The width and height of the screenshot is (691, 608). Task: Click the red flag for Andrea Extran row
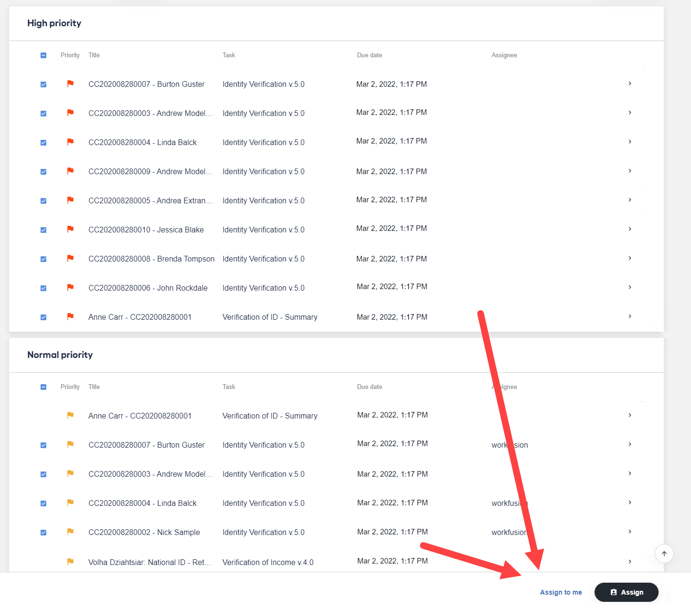point(70,200)
